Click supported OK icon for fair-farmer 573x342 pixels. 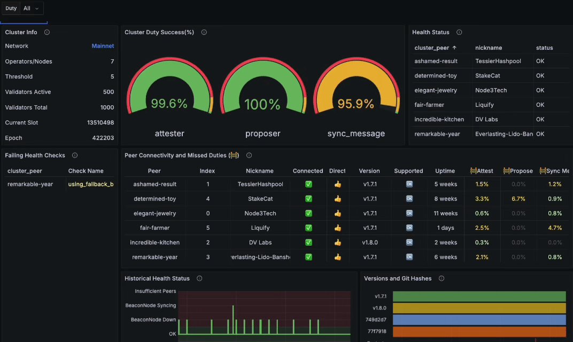click(409, 228)
